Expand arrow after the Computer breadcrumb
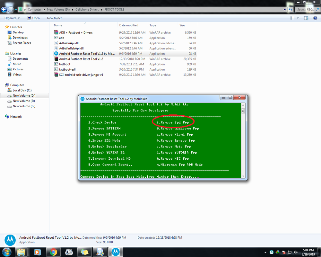Screen dimensions: 321x257 (x=44, y=10)
